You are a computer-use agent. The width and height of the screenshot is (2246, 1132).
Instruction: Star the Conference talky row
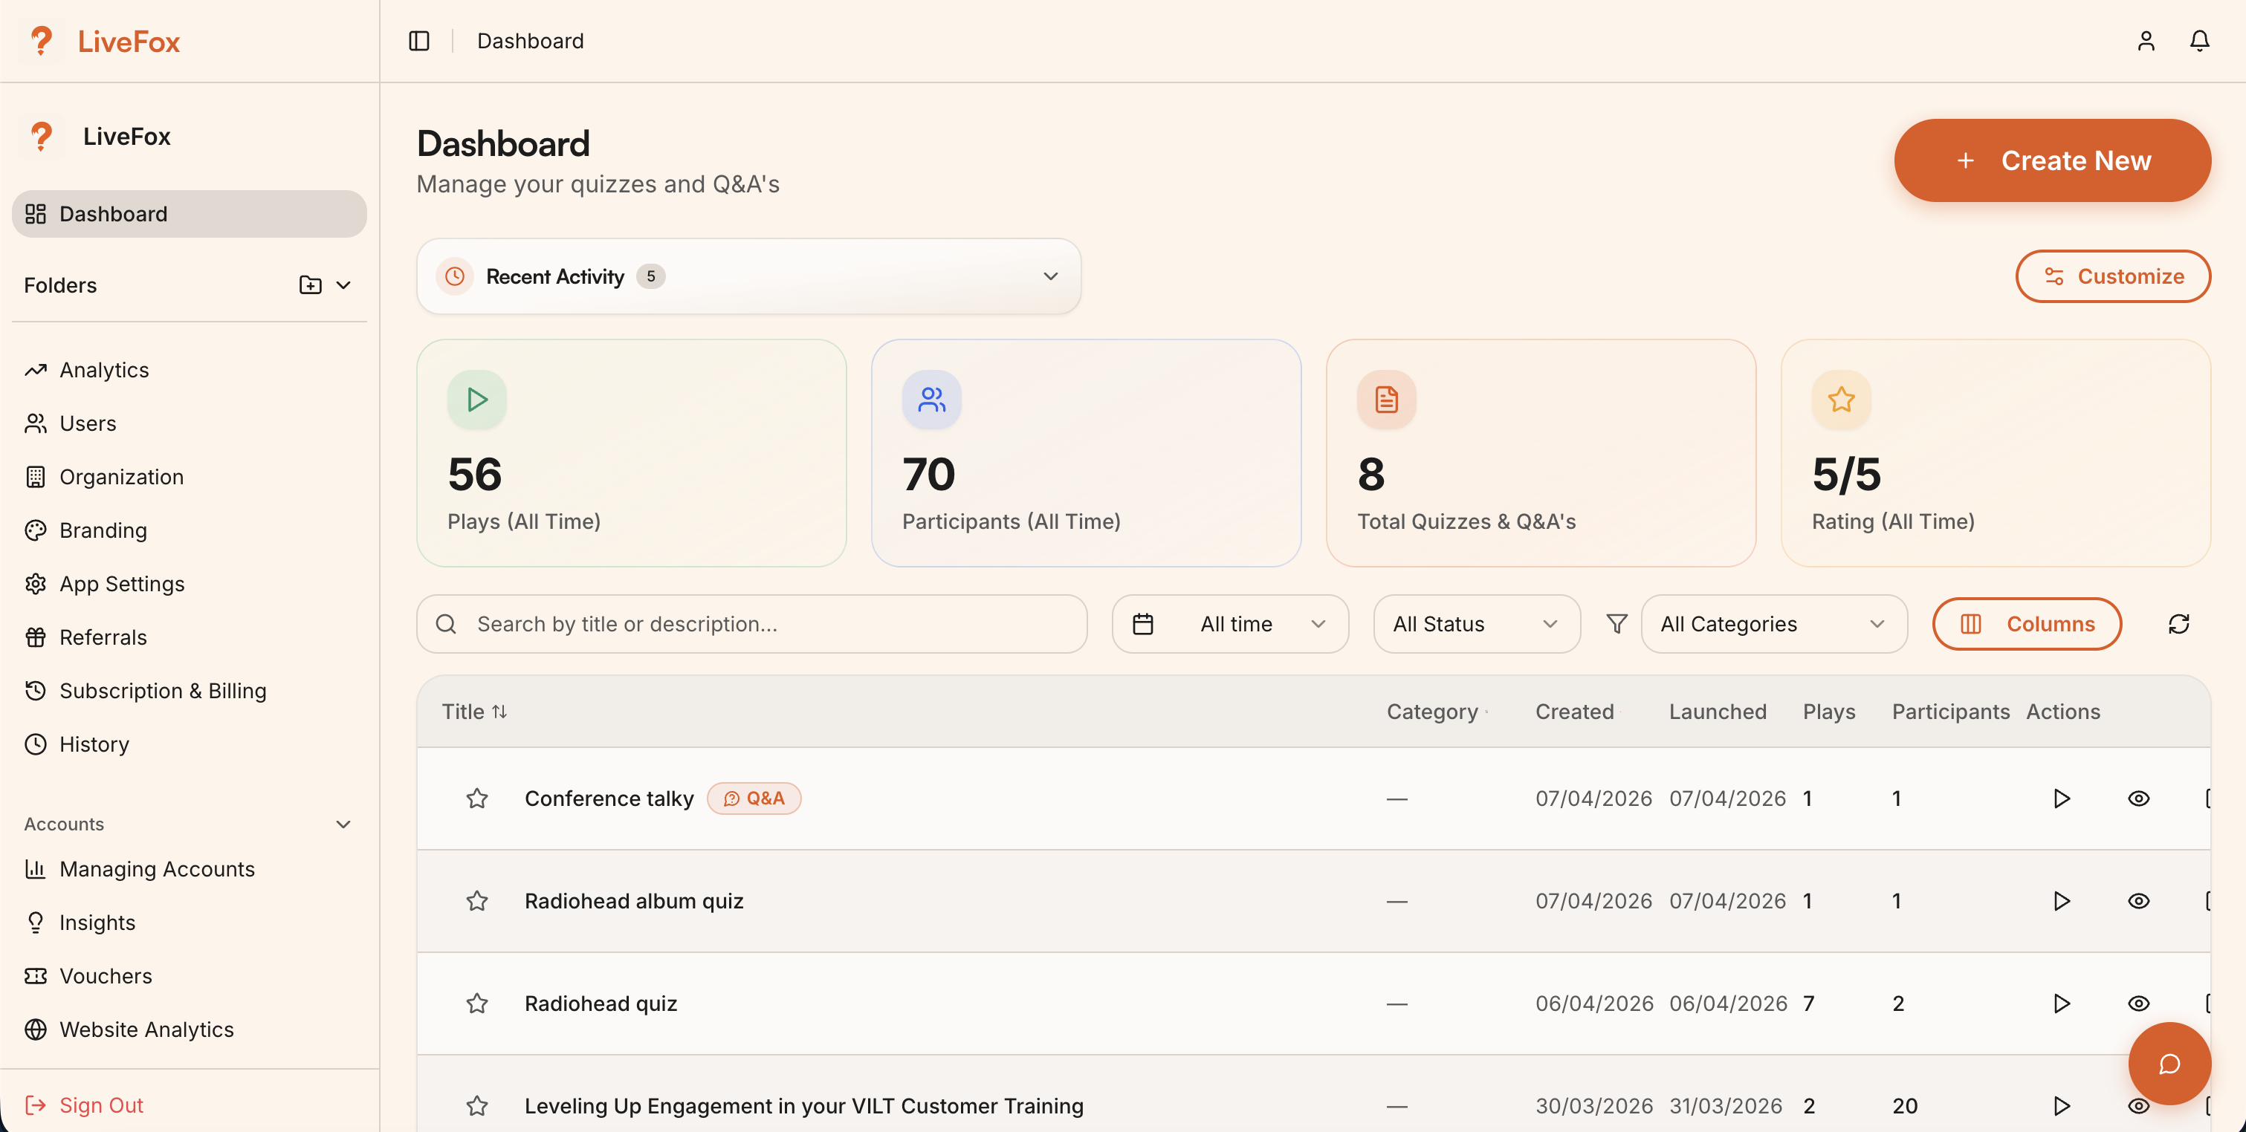[477, 798]
